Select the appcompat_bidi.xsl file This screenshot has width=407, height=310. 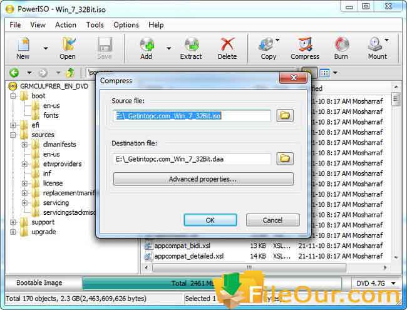(182, 245)
